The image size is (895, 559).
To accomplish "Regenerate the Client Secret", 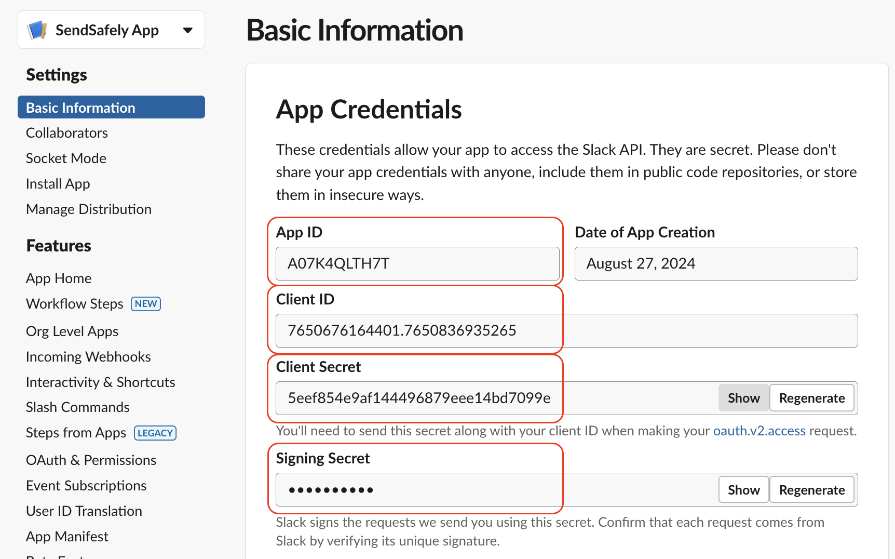I will coord(811,398).
